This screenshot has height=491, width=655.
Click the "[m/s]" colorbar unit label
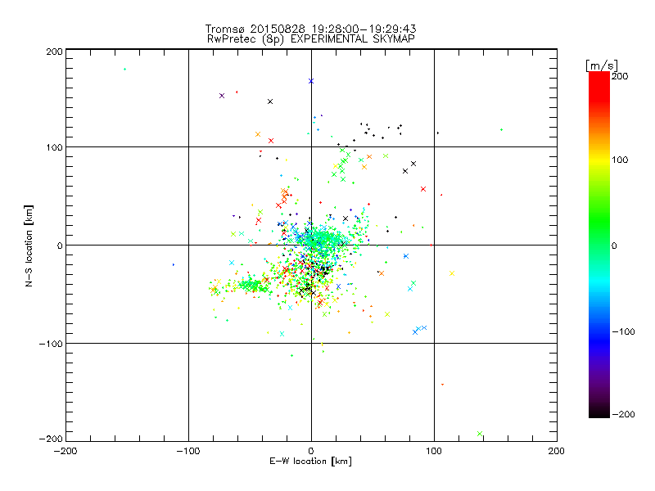pyautogui.click(x=601, y=65)
